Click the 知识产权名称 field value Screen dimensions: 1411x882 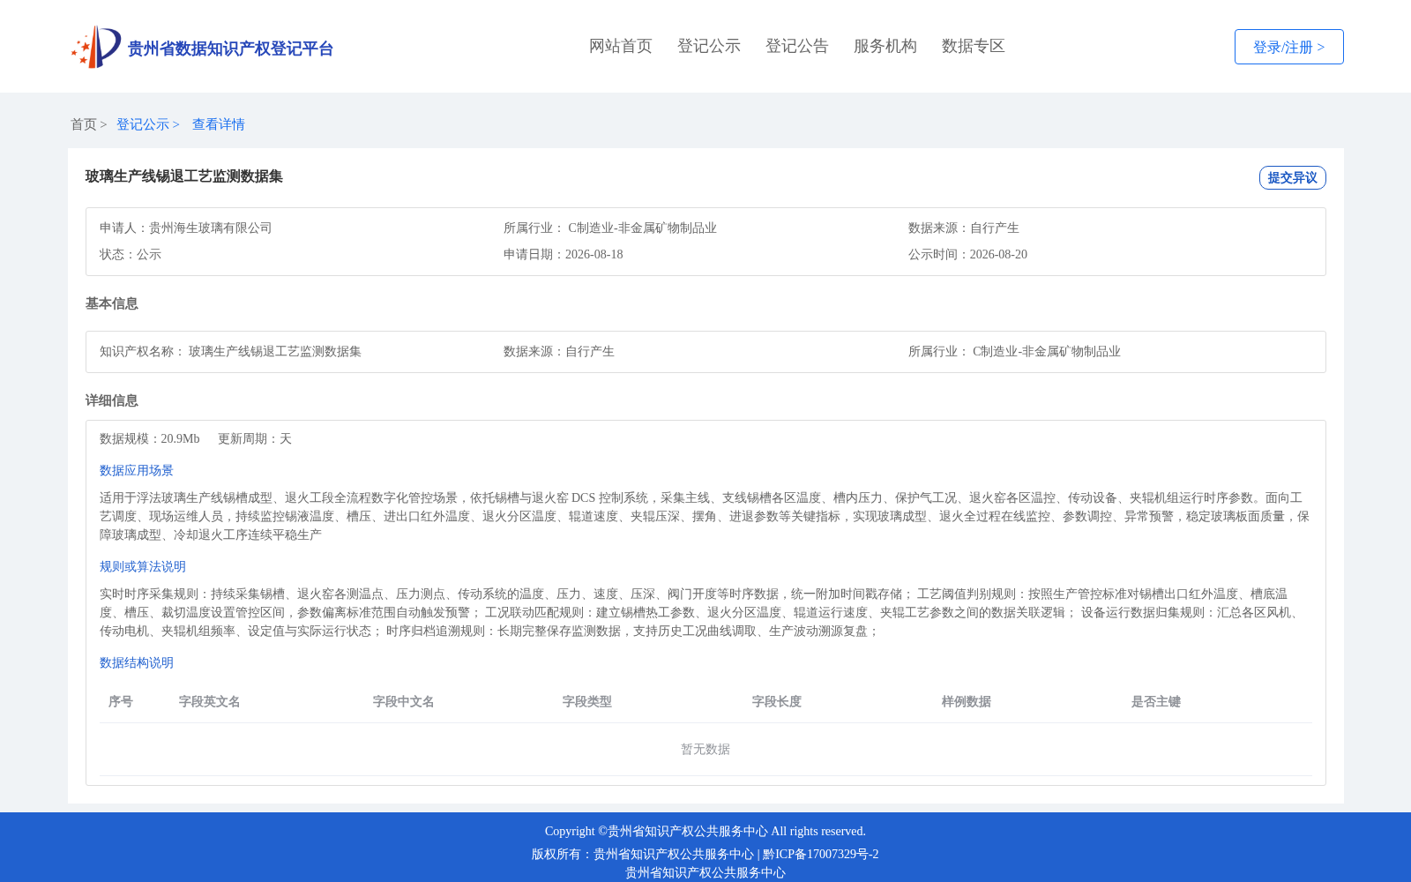(274, 351)
